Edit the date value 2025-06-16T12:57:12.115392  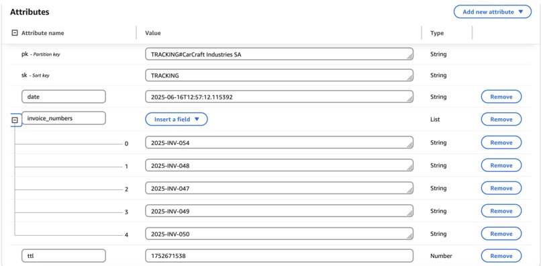pyautogui.click(x=279, y=97)
